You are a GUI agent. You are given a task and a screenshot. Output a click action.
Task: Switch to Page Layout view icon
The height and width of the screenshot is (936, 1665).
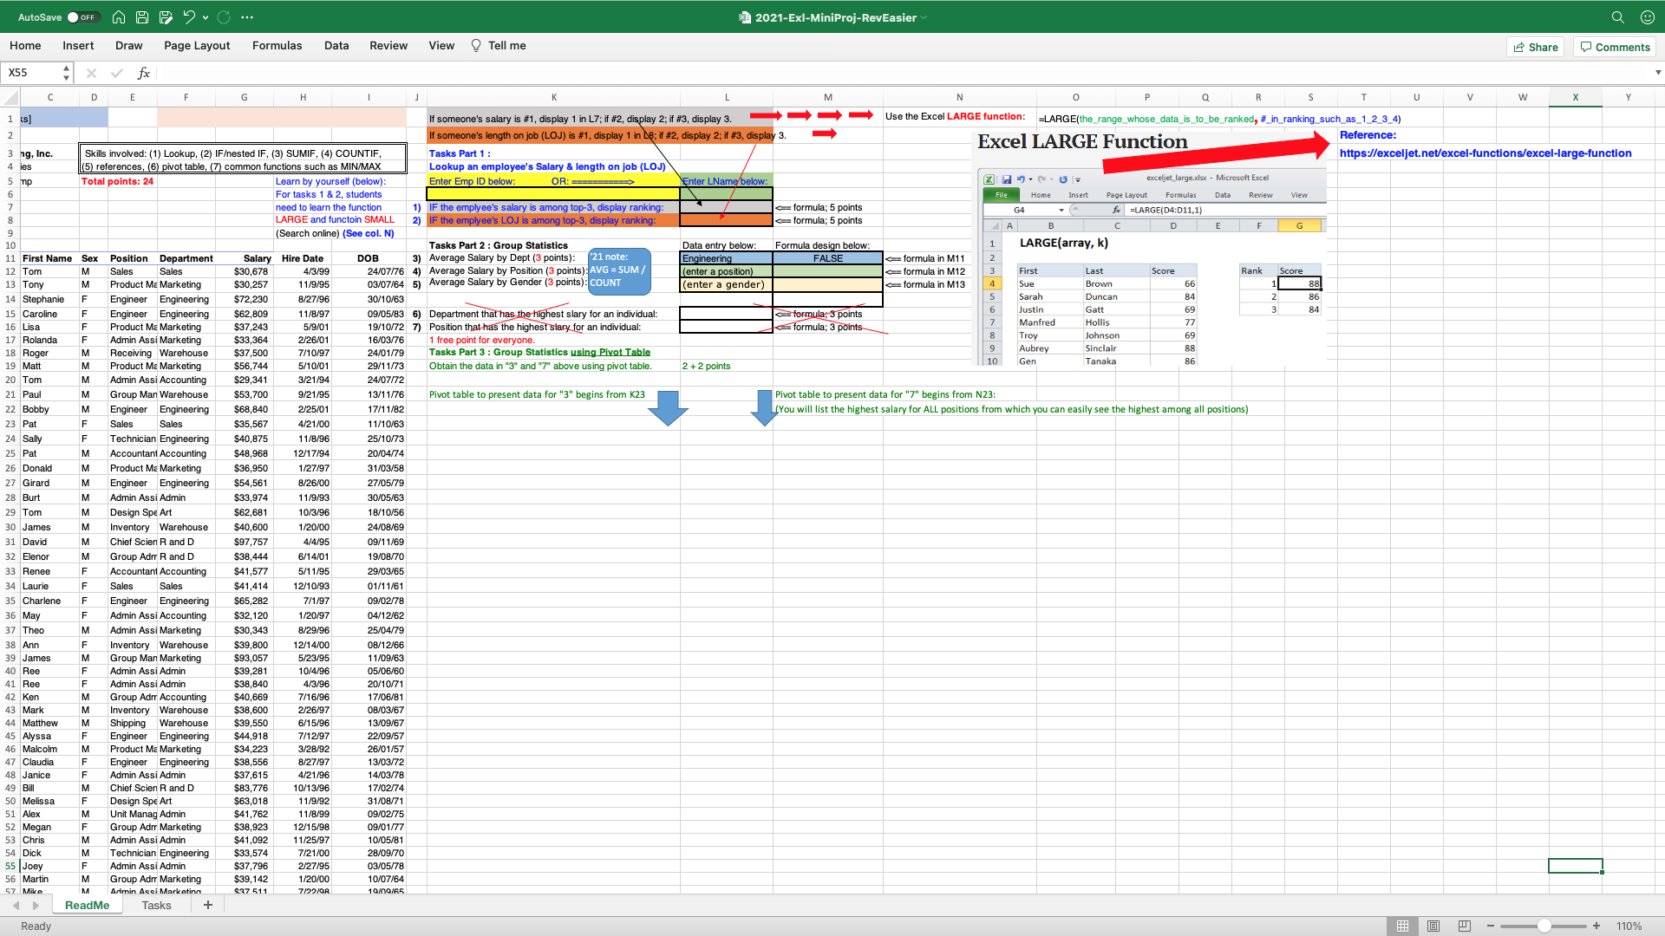point(1433,926)
